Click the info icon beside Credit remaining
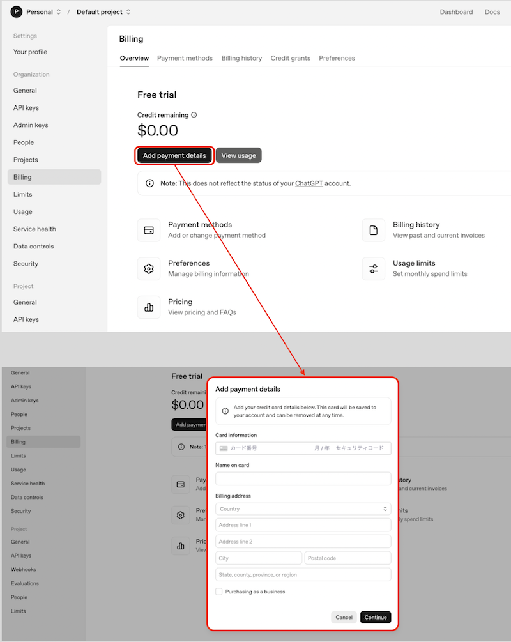 click(194, 115)
